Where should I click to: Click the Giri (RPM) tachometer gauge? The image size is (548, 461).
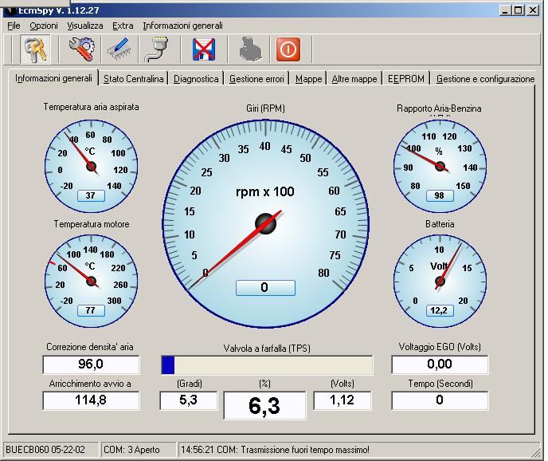point(265,224)
